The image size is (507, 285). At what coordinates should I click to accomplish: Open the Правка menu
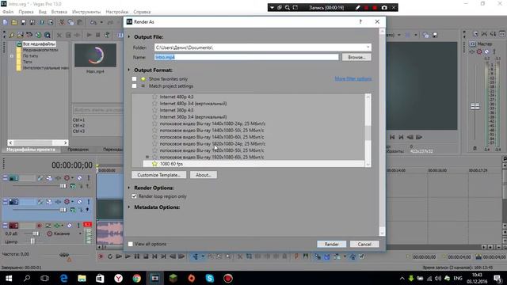click(x=26, y=12)
